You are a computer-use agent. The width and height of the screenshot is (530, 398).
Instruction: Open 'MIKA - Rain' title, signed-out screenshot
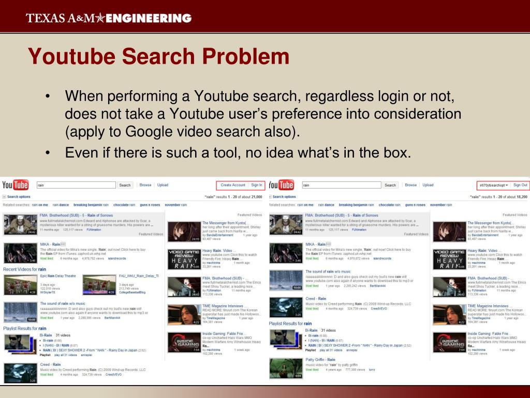pos(50,244)
